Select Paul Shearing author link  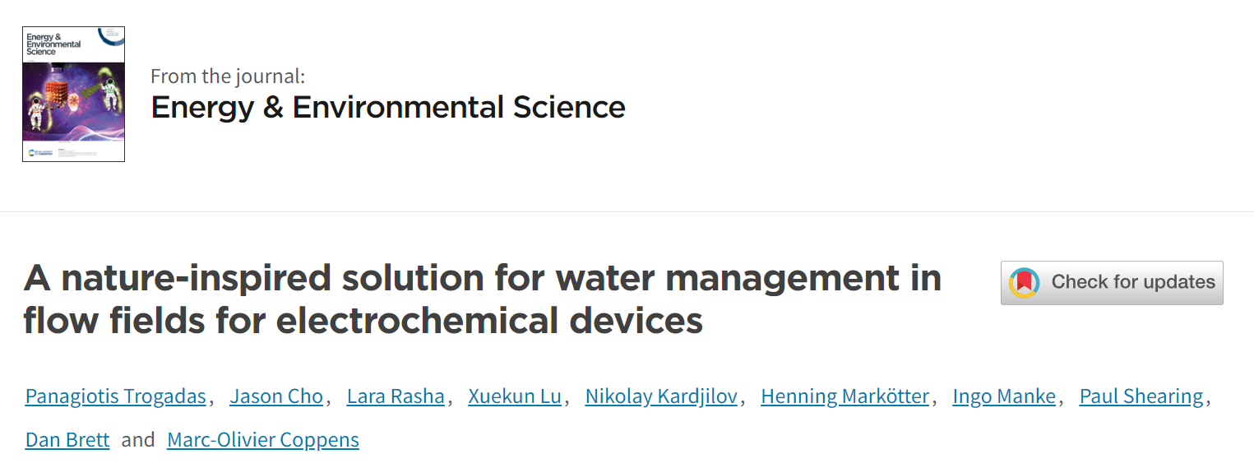[1141, 396]
